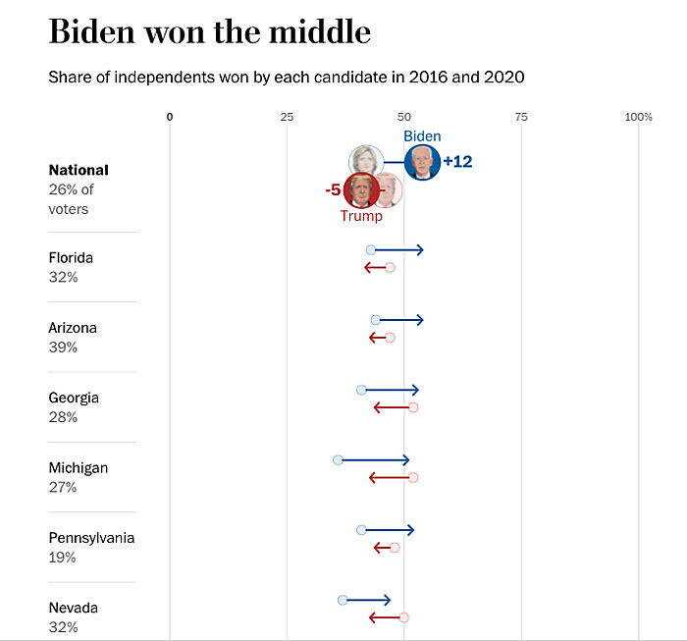Select Michigan's light blue starting dot
The image size is (687, 641).
point(339,459)
